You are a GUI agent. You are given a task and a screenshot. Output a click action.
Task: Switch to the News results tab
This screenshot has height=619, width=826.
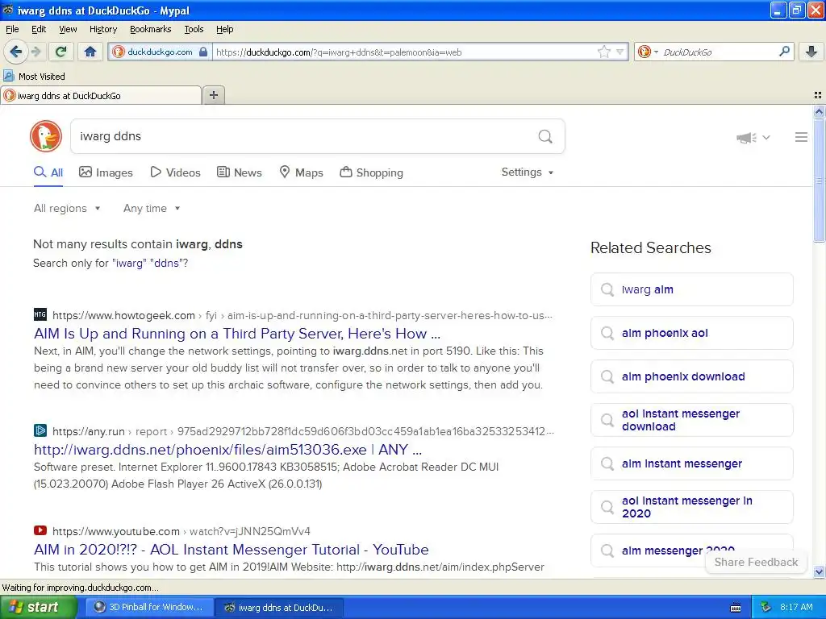(x=239, y=172)
